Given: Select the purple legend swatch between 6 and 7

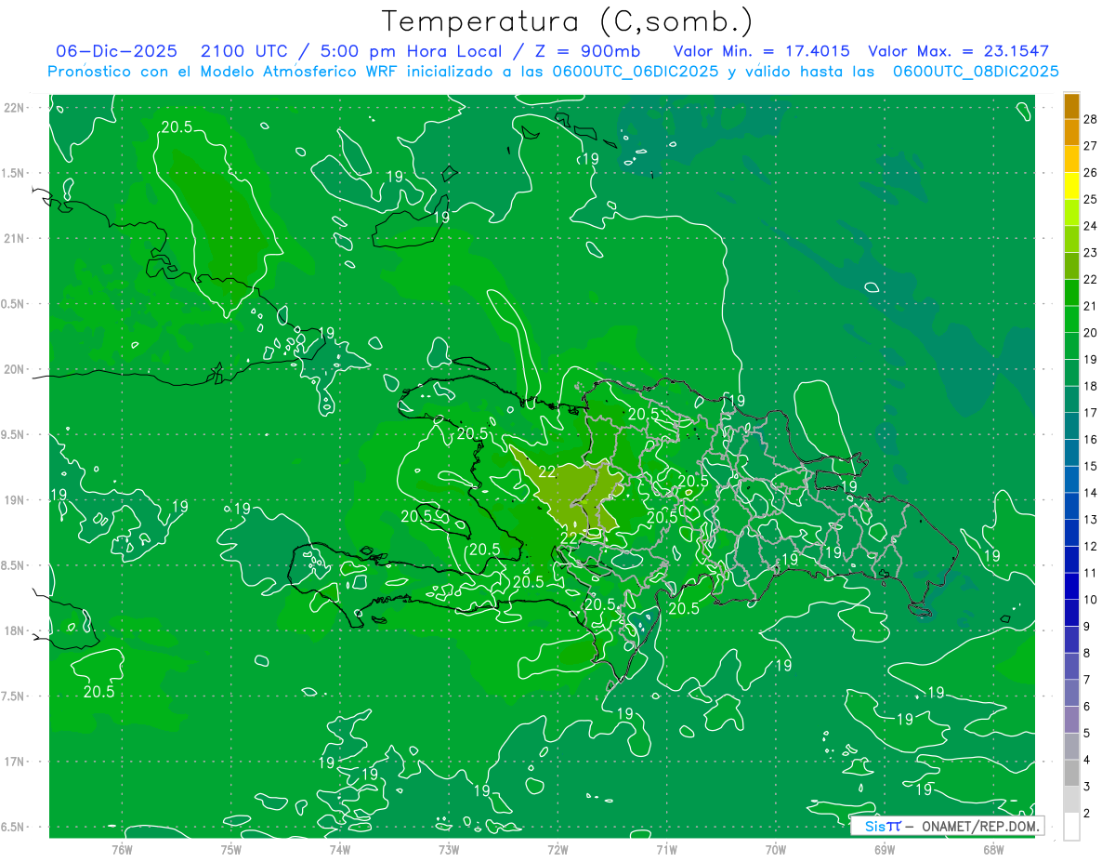Looking at the screenshot, I should coord(1072,694).
